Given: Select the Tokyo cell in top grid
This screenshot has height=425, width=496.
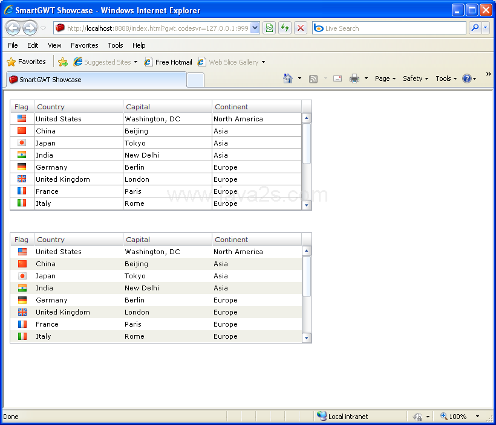Looking at the screenshot, I should click(x=168, y=143).
